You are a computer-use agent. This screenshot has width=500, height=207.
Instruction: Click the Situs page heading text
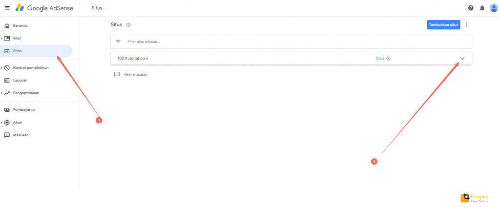pyautogui.click(x=116, y=24)
